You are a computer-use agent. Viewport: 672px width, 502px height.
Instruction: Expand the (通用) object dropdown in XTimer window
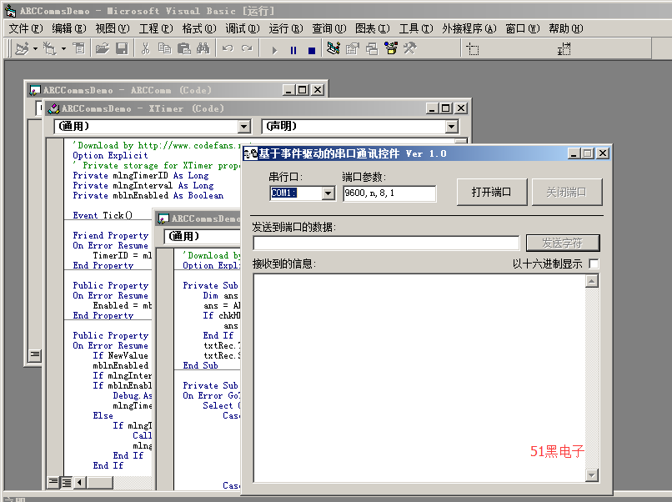[243, 127]
